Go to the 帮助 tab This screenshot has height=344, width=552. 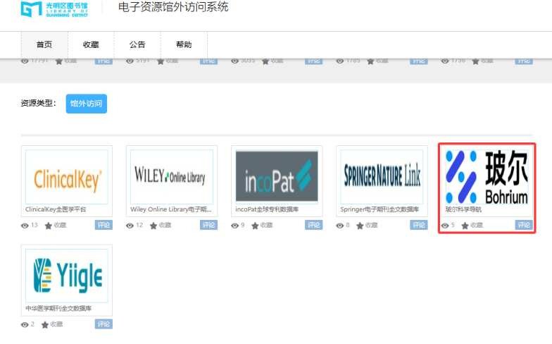tap(184, 45)
